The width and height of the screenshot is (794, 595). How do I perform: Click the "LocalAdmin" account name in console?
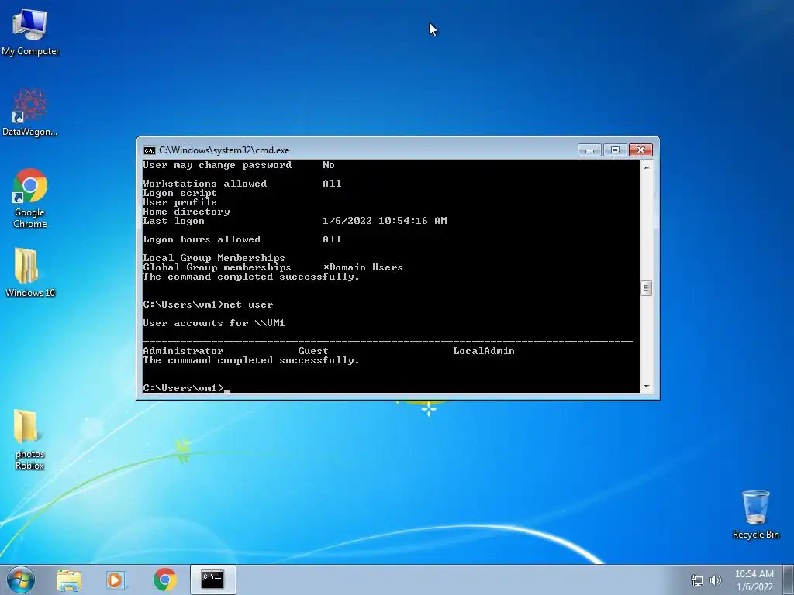[x=484, y=351]
